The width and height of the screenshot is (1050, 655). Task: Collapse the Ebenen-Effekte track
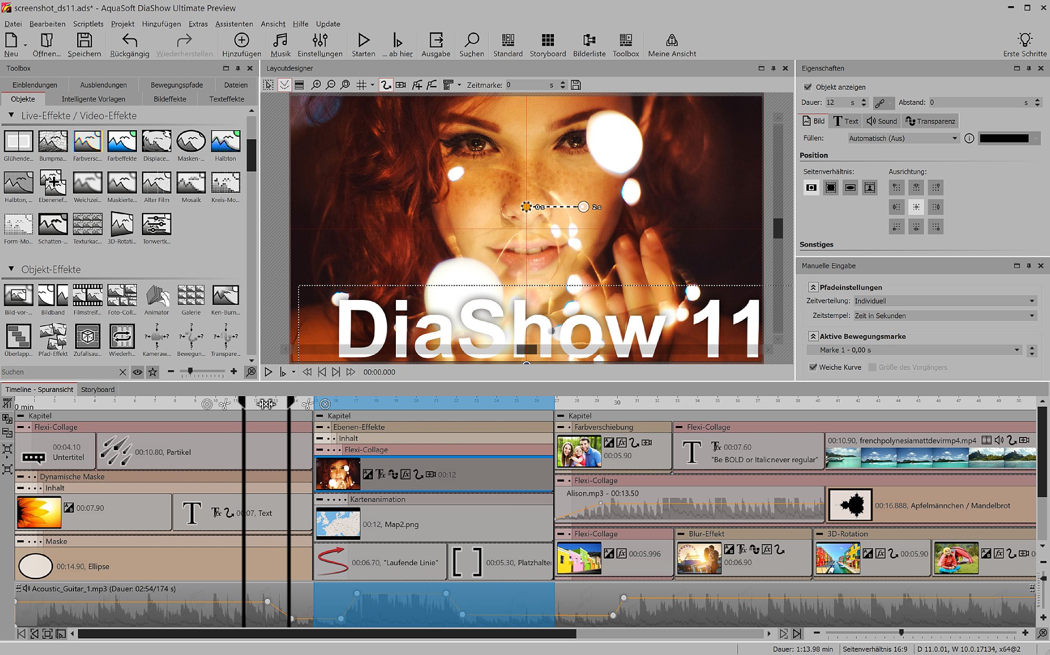click(320, 427)
